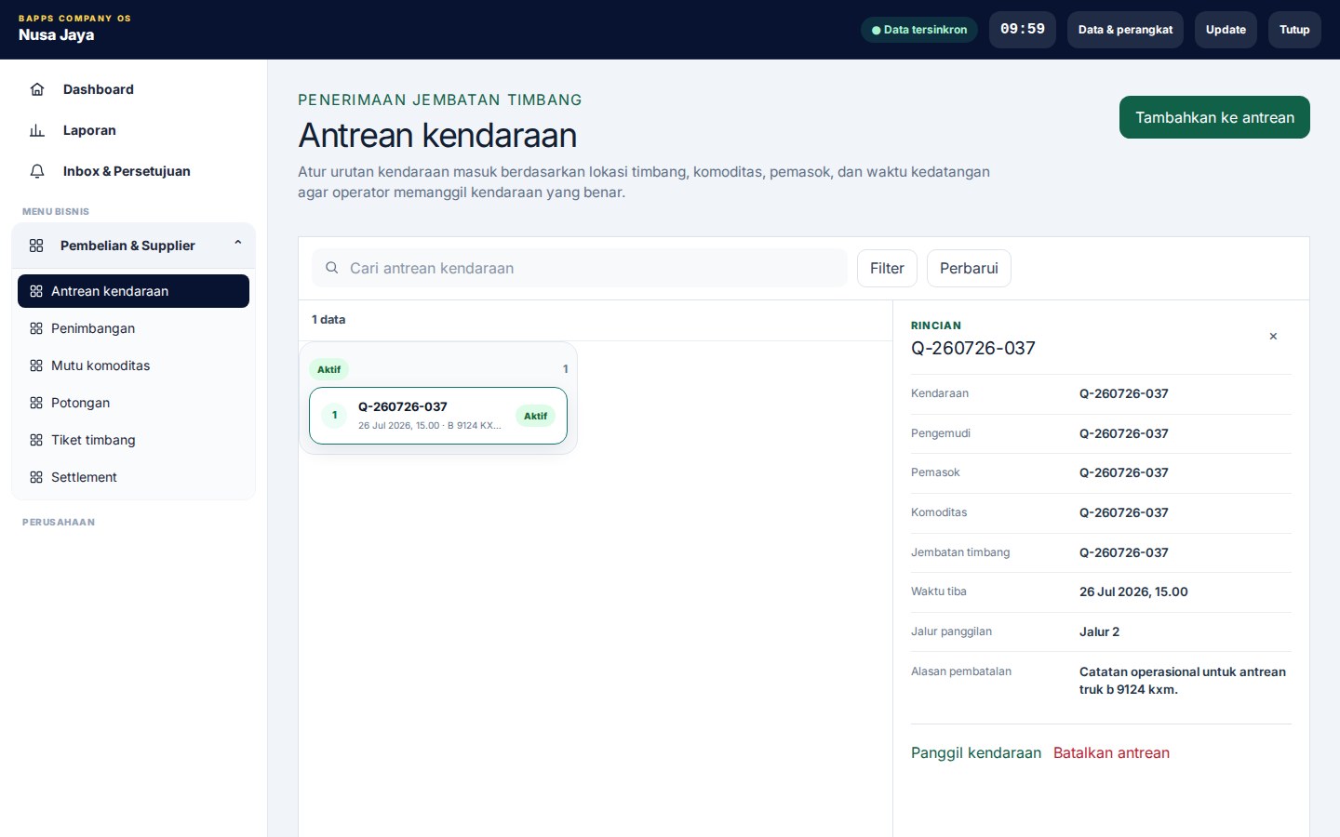Click the Jembatan timbang row value
The image size is (1340, 837).
tap(1124, 553)
